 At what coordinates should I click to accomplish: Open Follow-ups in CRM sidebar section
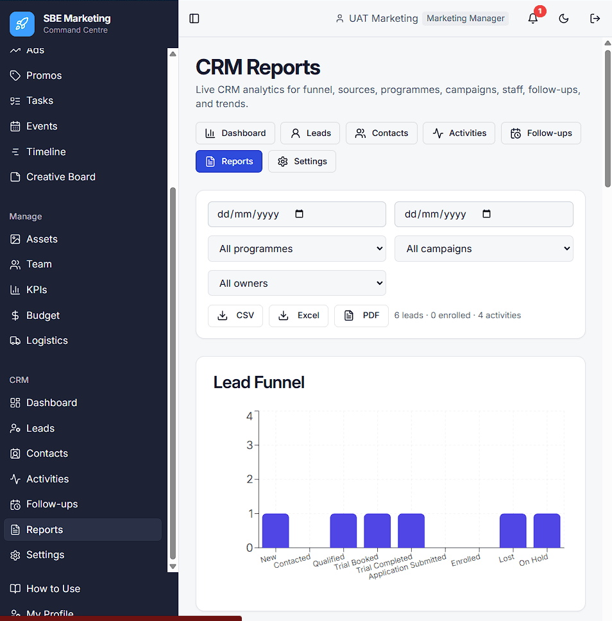(x=83, y=504)
